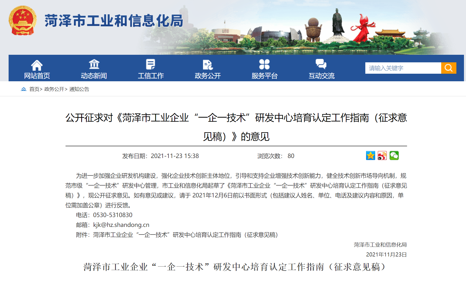Click the building icon above 动态新闻

(94, 64)
